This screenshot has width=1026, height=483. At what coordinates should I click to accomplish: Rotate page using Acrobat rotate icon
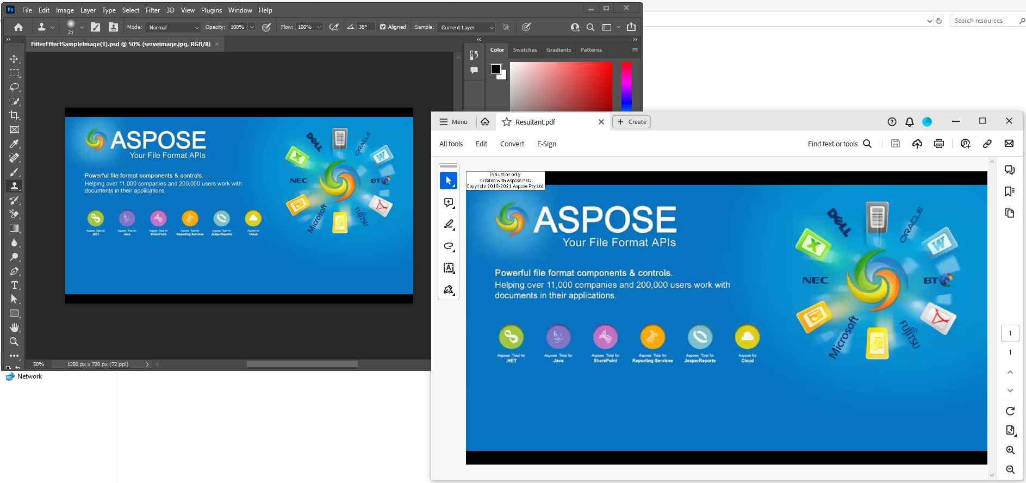(x=1010, y=411)
